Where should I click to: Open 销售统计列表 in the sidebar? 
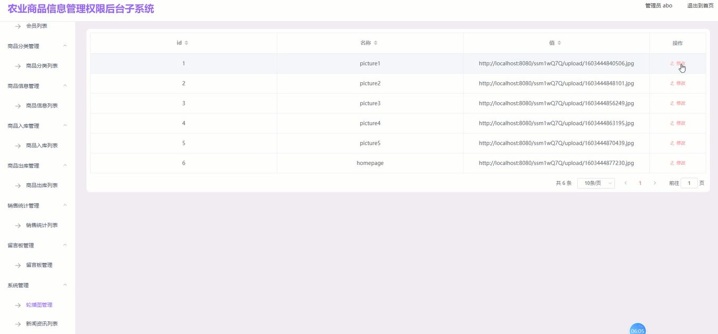pos(42,225)
